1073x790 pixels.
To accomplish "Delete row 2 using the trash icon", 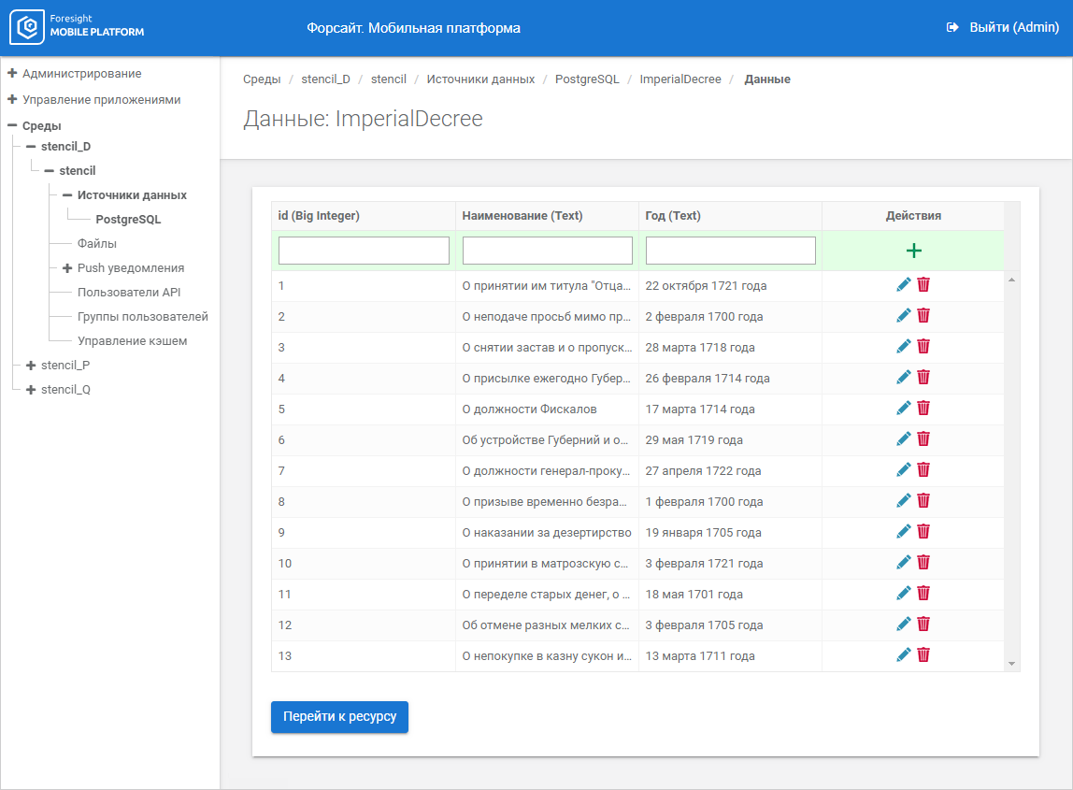I will click(923, 316).
